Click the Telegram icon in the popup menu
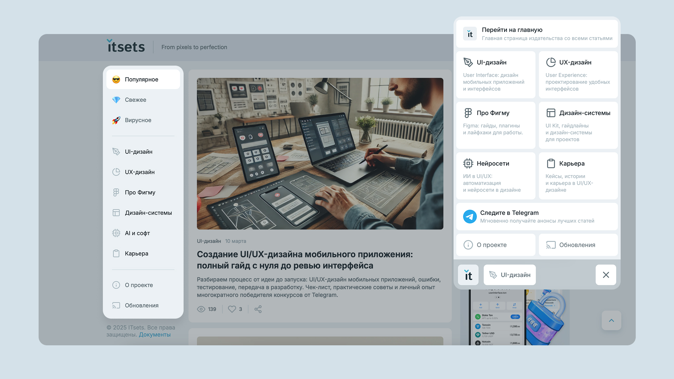 (470, 217)
